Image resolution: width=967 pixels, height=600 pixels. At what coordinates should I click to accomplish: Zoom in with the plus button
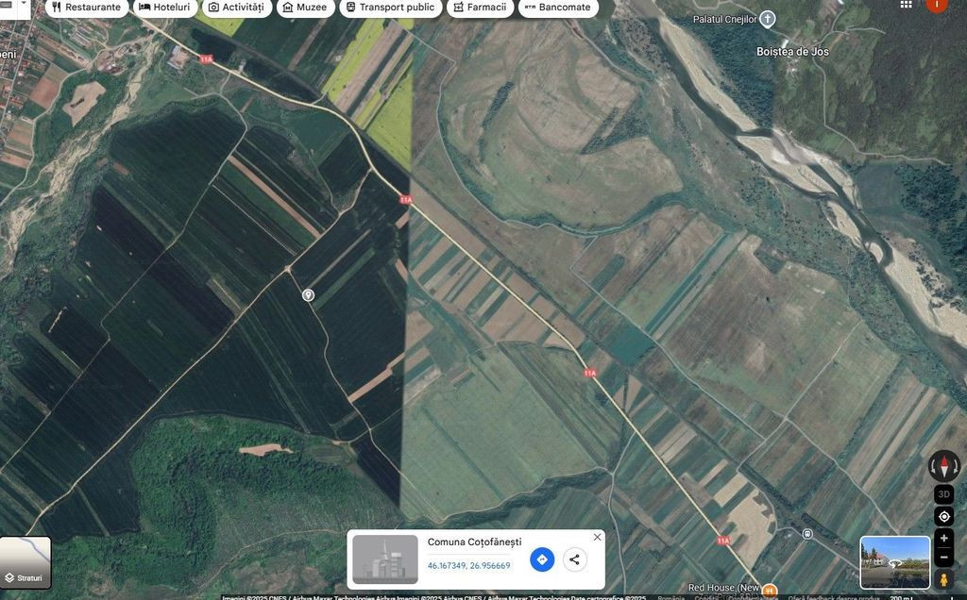point(943,539)
